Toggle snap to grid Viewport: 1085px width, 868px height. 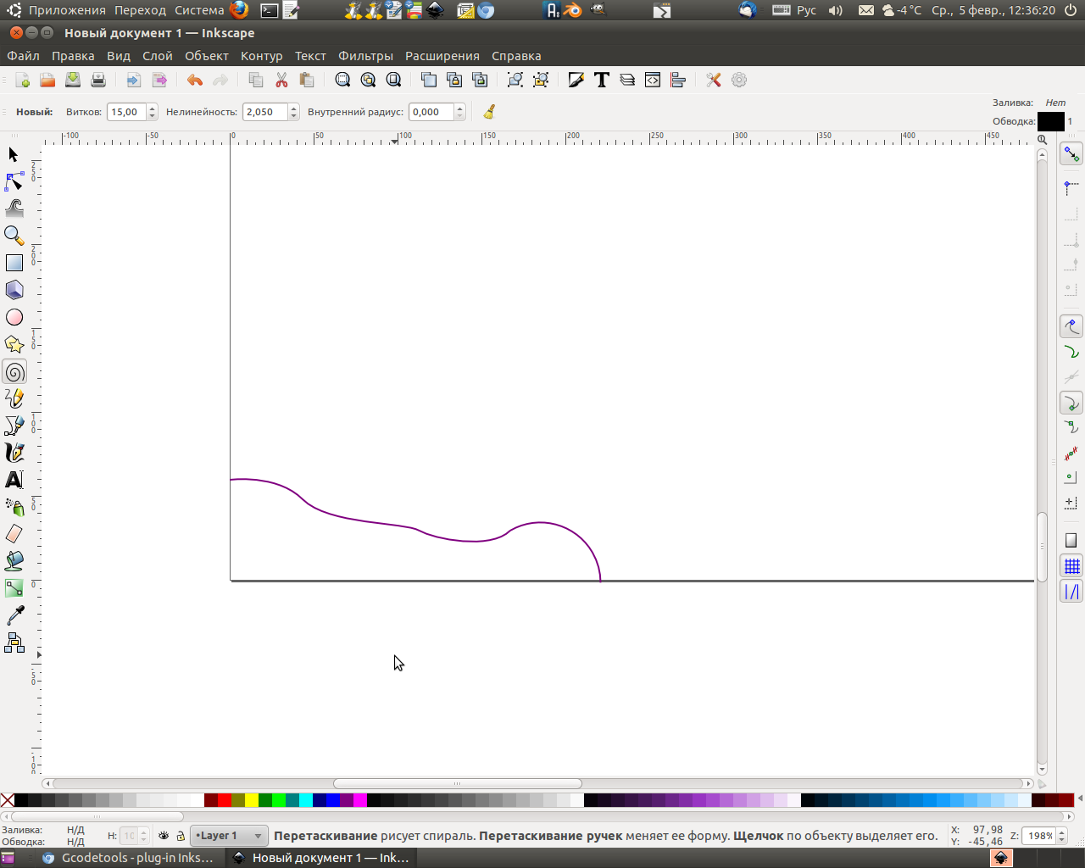[x=1071, y=565]
